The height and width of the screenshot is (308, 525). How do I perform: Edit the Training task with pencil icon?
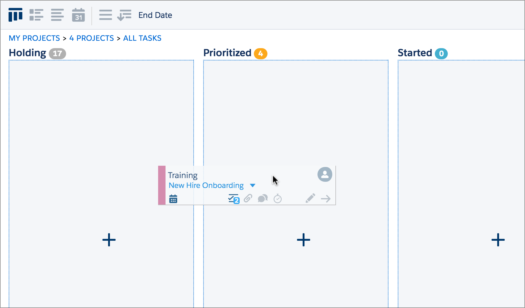pyautogui.click(x=310, y=198)
